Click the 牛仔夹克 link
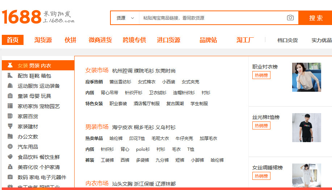332x190 pixels. coord(184,139)
